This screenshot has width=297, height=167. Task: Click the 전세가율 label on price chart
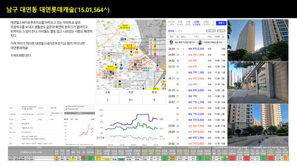pos(100,138)
